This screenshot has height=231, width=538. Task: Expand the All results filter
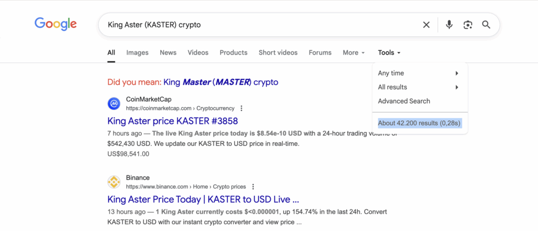pos(419,87)
